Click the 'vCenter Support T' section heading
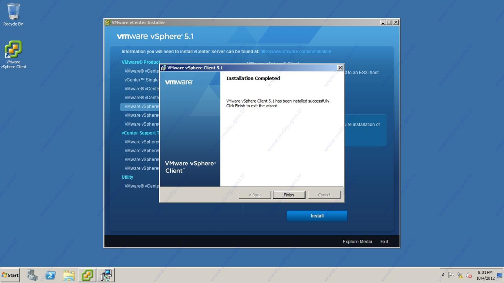 [x=140, y=133]
